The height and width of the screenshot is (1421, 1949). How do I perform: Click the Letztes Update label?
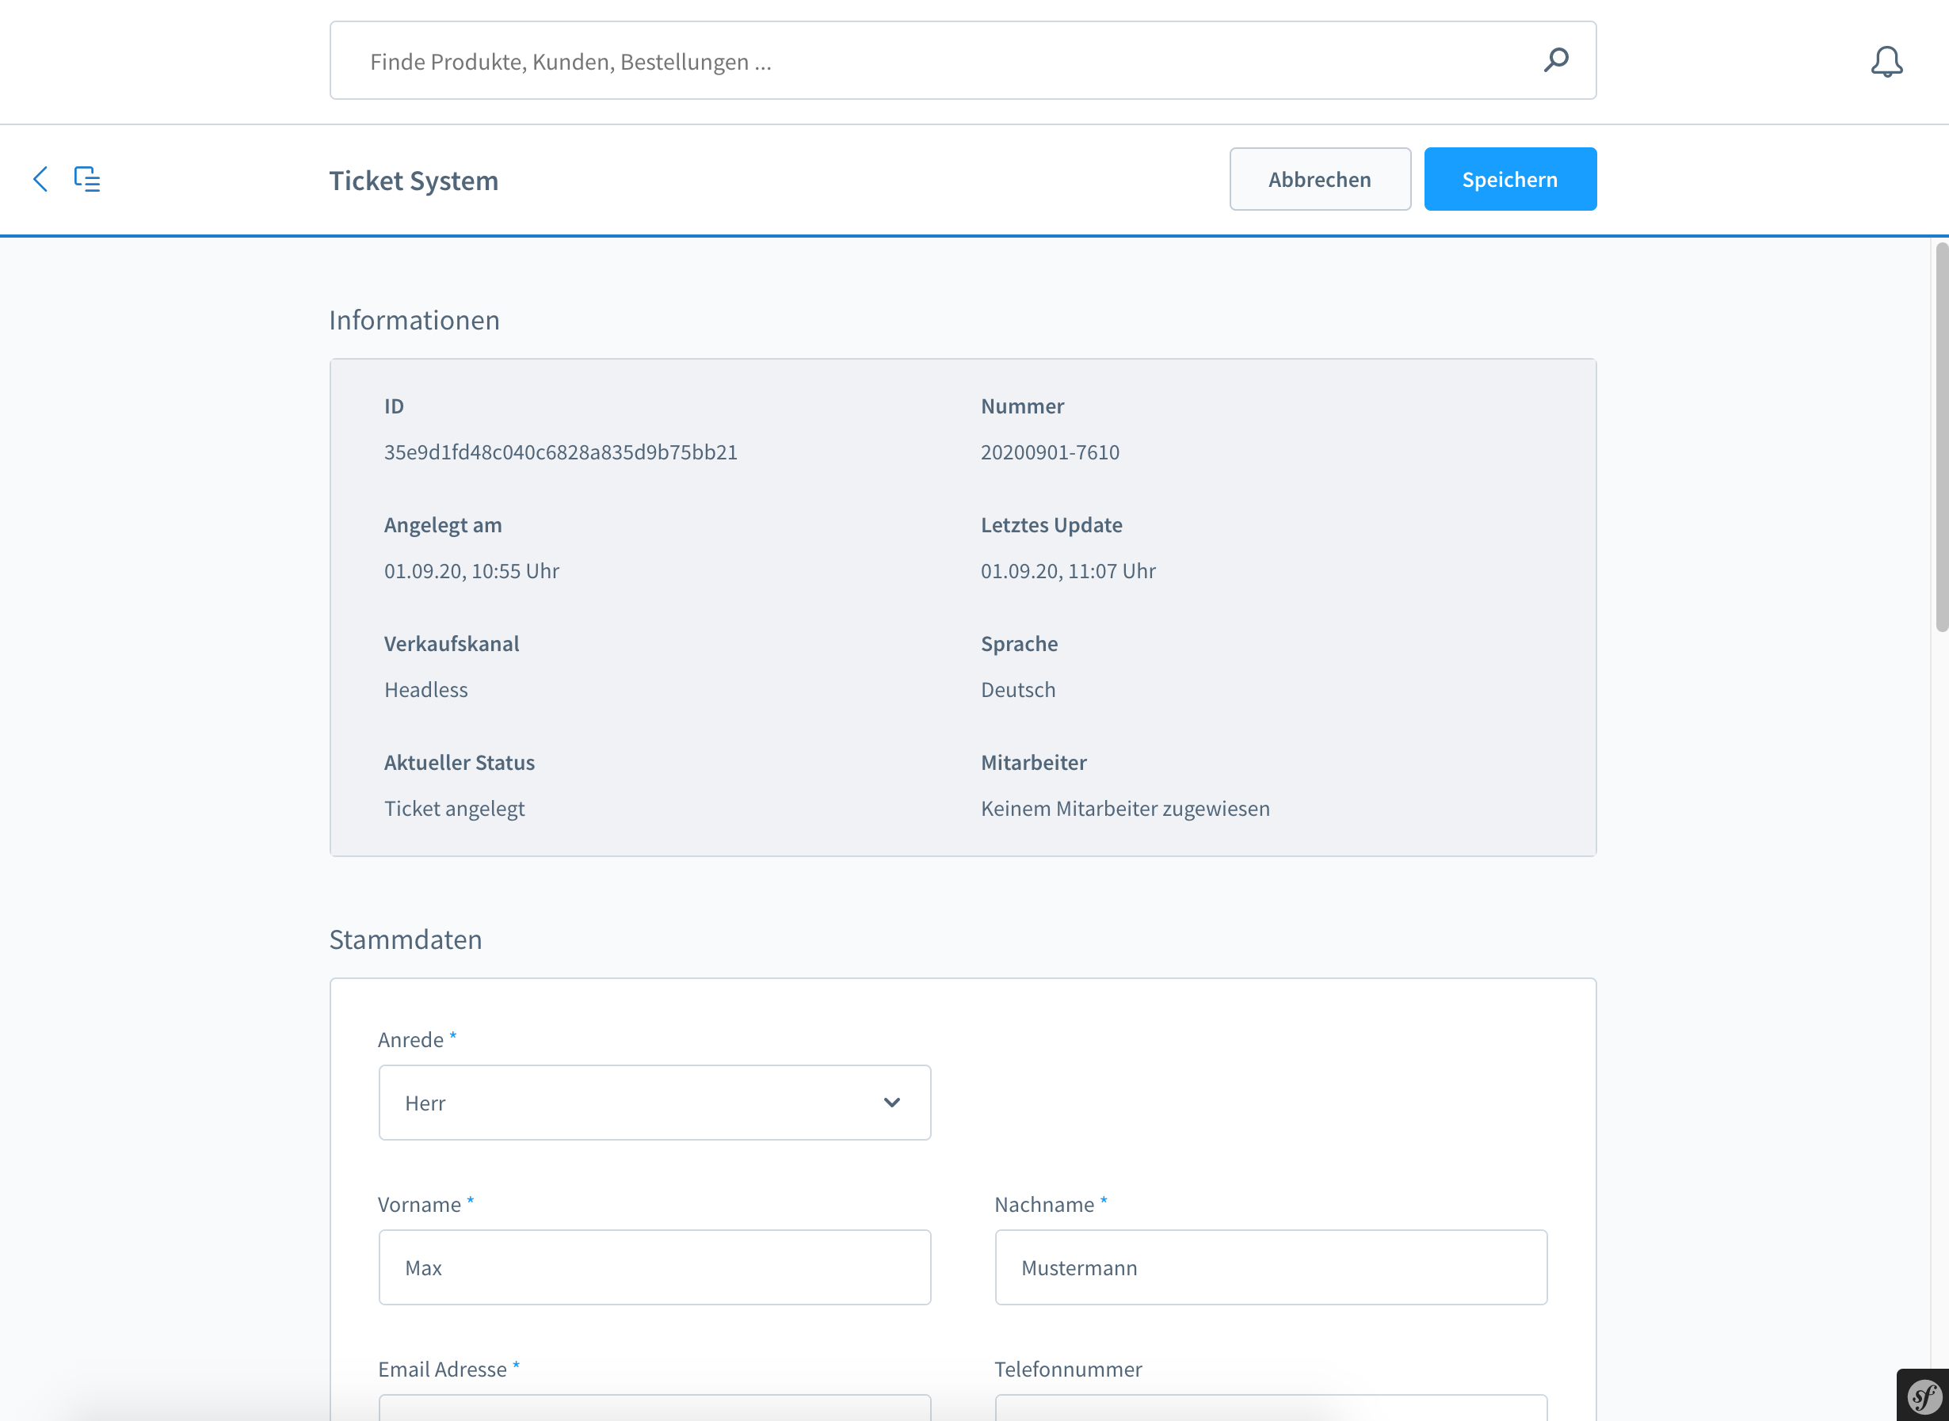[1051, 524]
